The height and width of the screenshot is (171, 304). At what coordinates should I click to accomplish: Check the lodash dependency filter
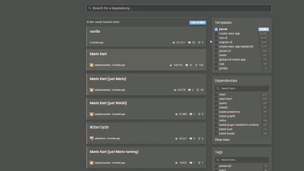tap(216, 108)
